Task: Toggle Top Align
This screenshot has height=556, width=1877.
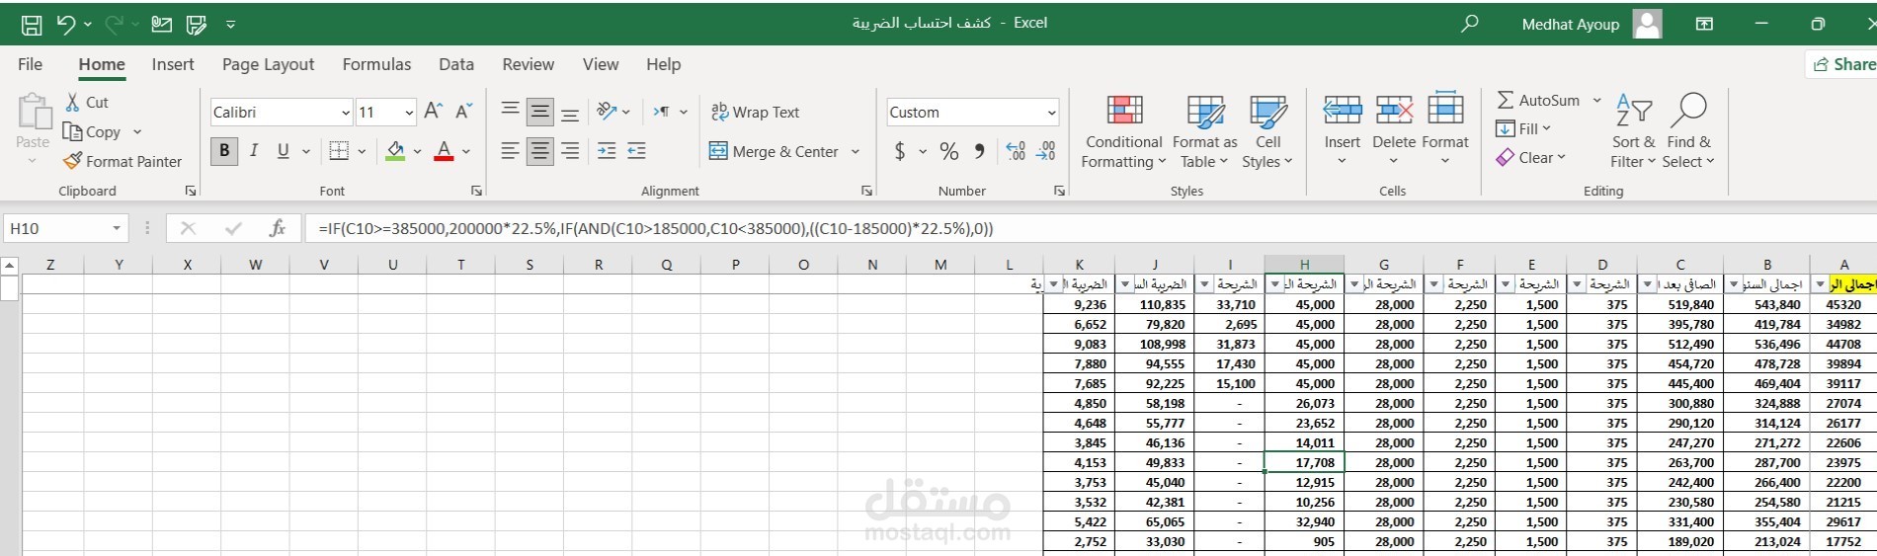Action: click(x=510, y=110)
